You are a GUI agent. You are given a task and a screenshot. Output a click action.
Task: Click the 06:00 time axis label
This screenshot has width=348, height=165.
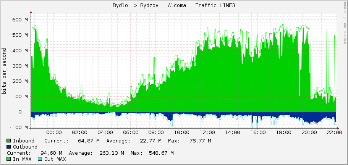click(131, 133)
